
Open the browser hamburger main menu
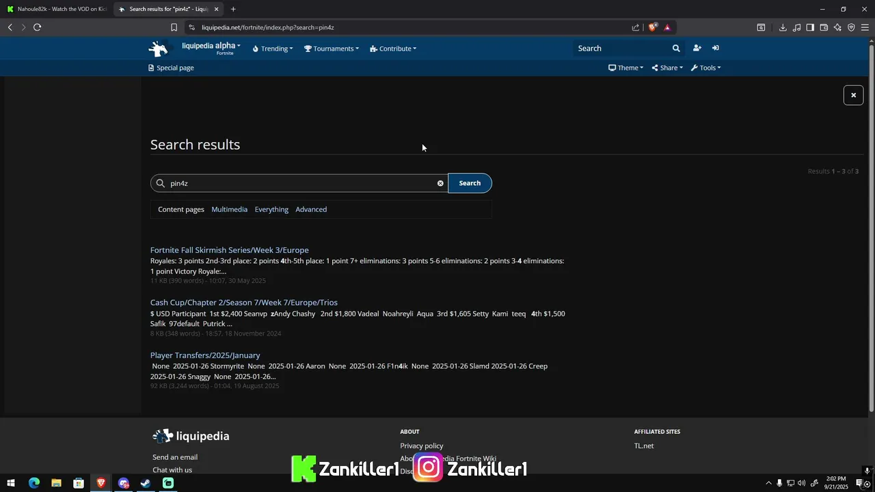click(865, 27)
